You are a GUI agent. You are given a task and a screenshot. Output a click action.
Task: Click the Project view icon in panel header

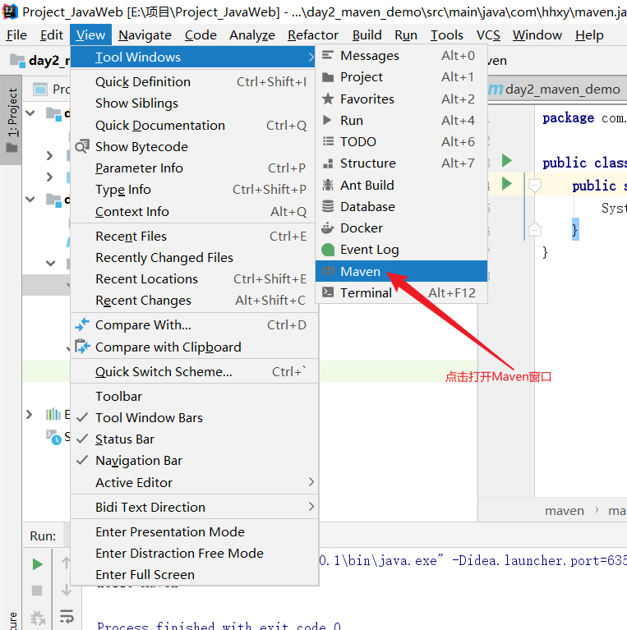click(x=40, y=90)
